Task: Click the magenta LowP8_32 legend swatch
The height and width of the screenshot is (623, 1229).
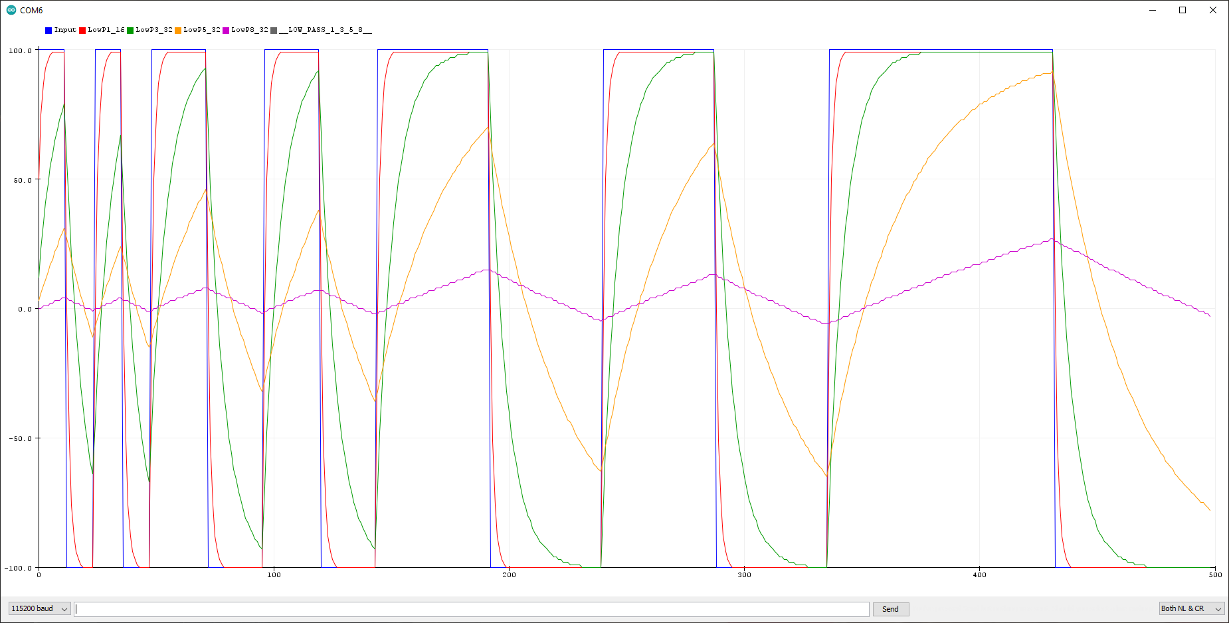Action: [226, 31]
